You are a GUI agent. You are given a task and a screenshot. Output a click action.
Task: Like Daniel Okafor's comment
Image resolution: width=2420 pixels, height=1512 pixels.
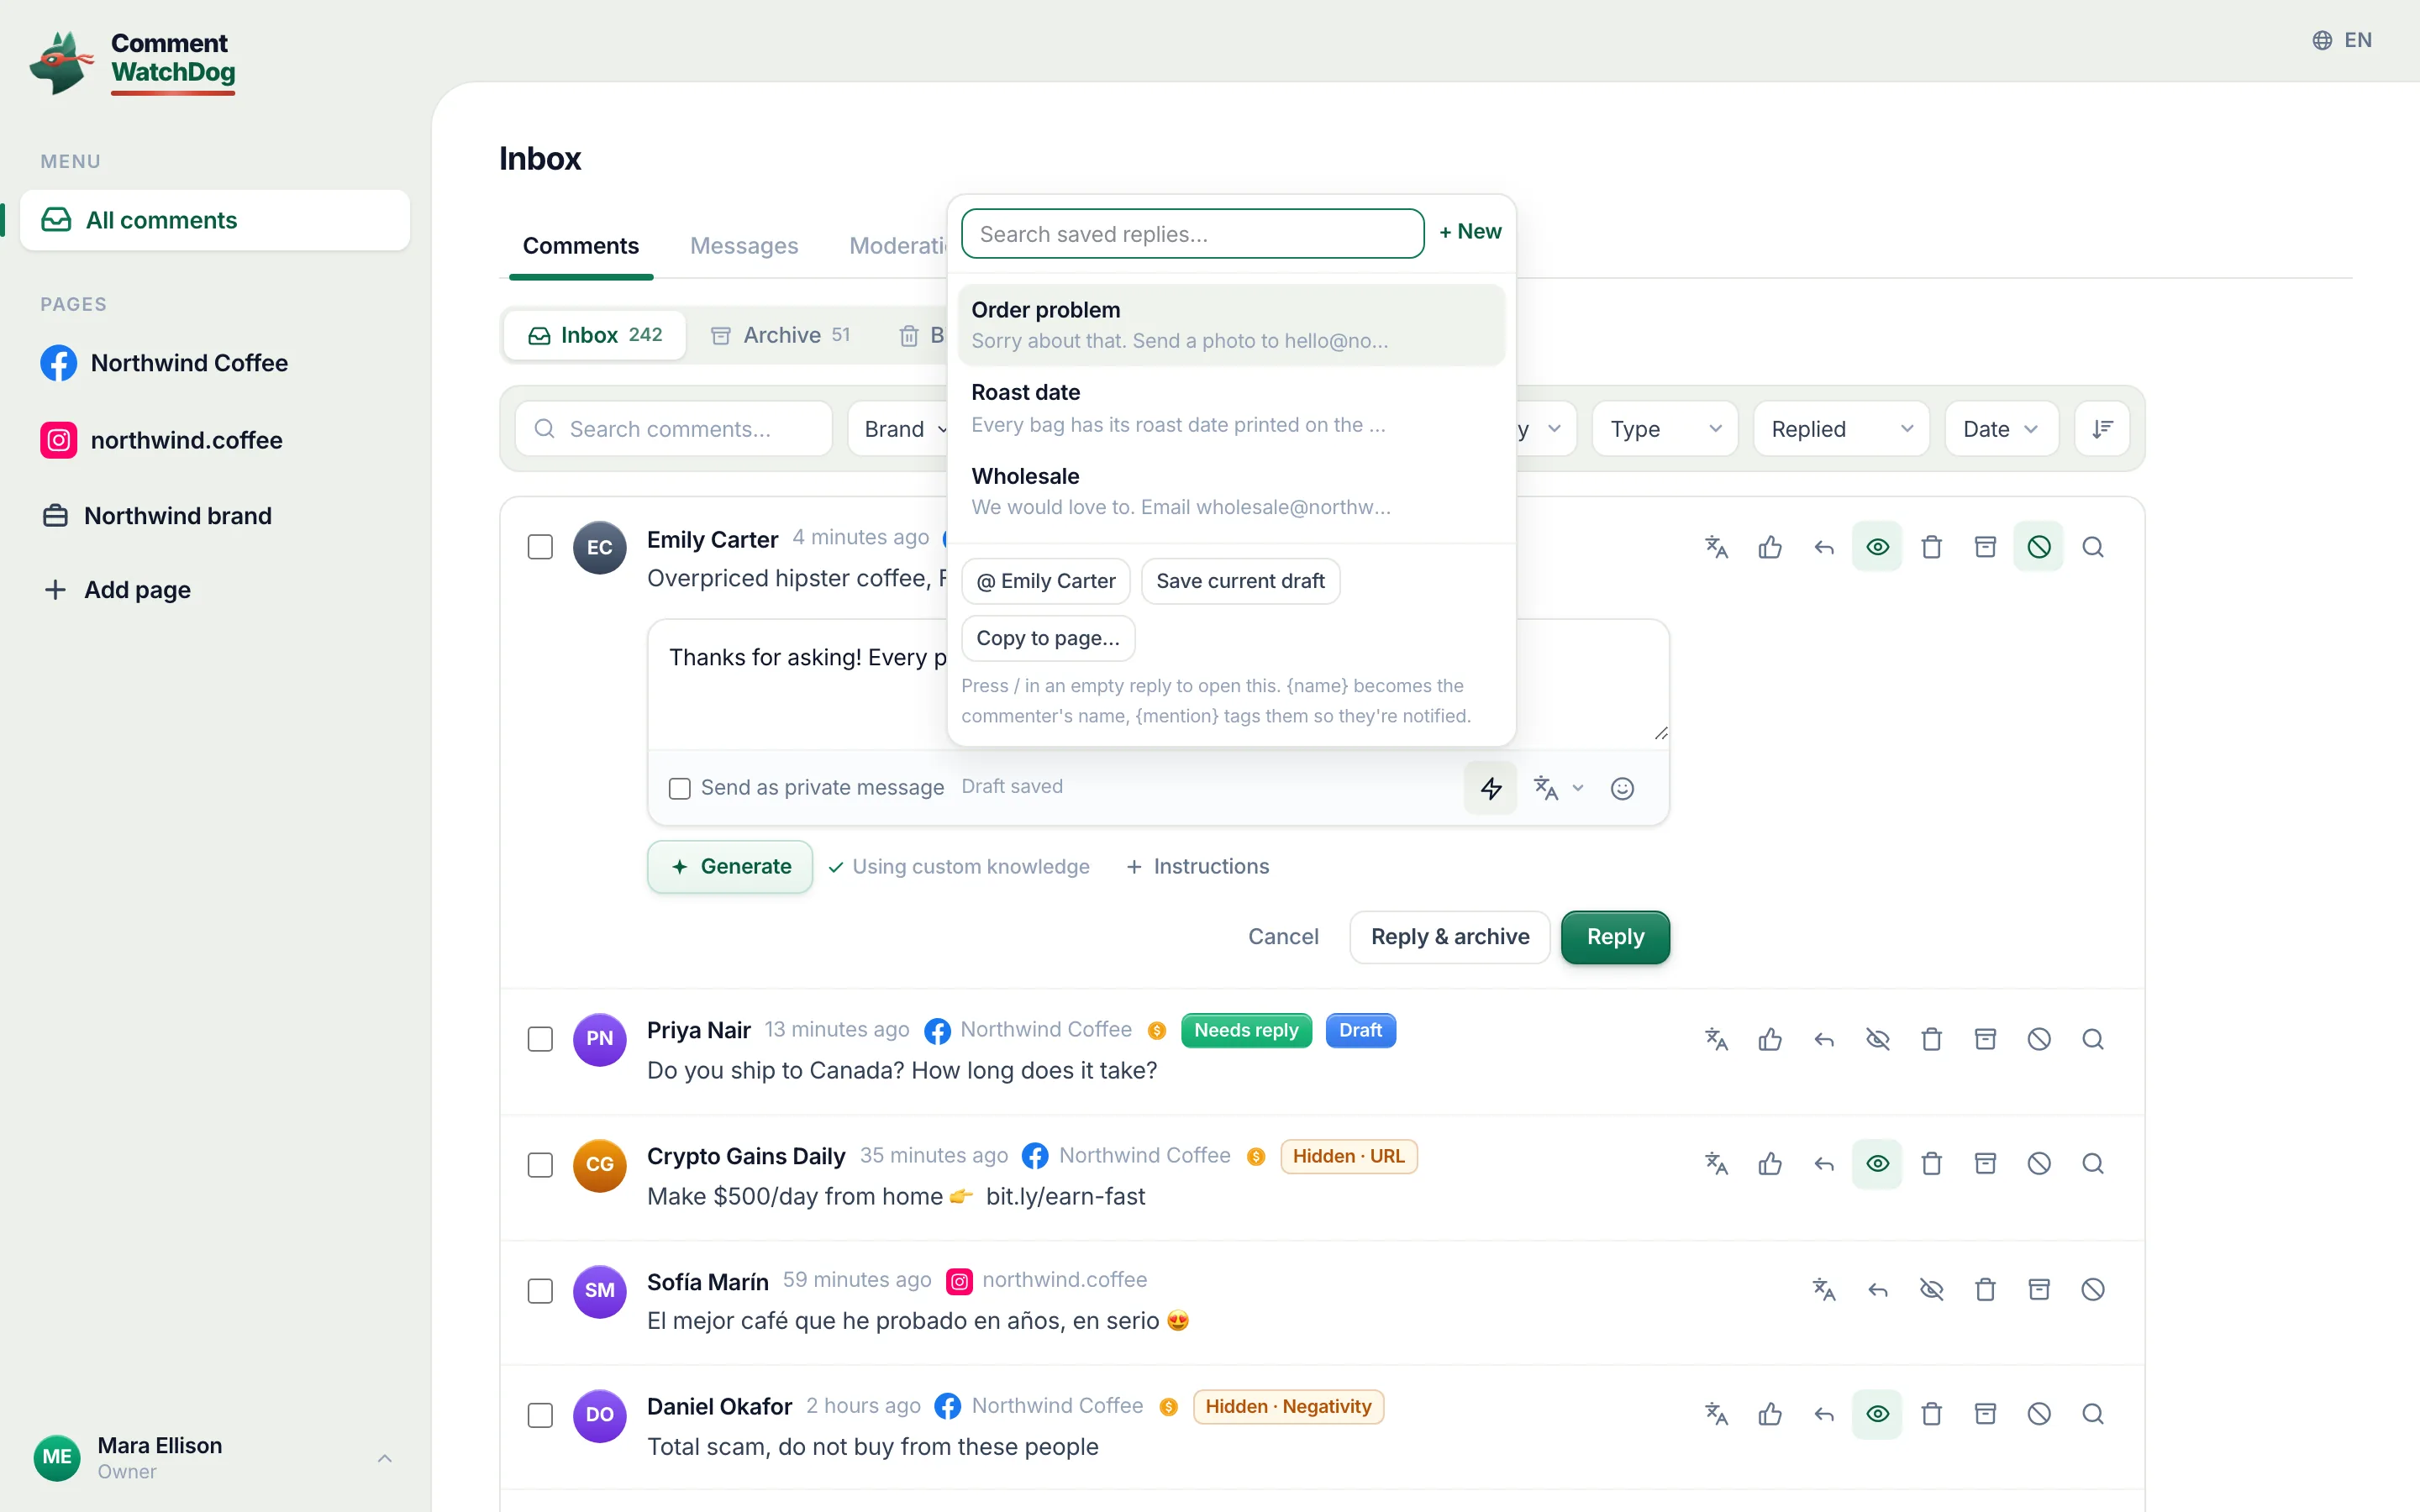[x=1770, y=1414]
